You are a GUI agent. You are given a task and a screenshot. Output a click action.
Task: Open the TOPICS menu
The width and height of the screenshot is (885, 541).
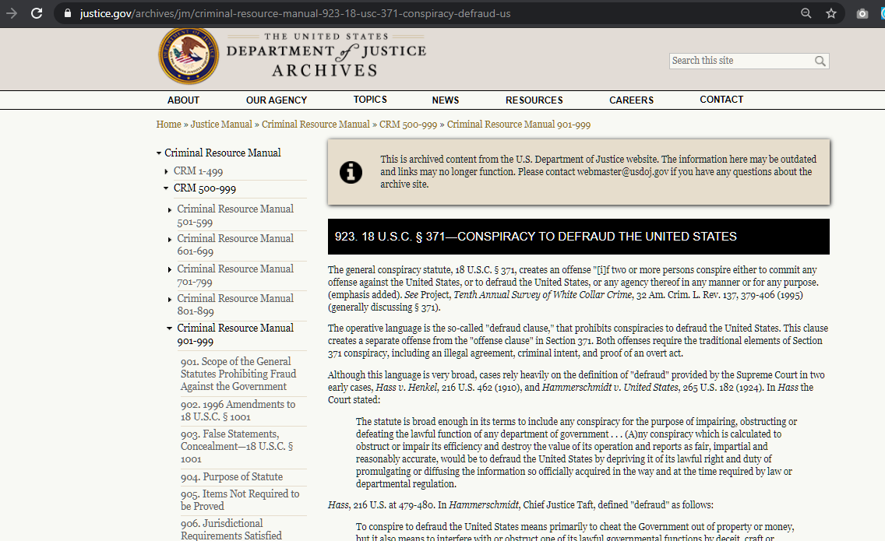click(x=370, y=100)
